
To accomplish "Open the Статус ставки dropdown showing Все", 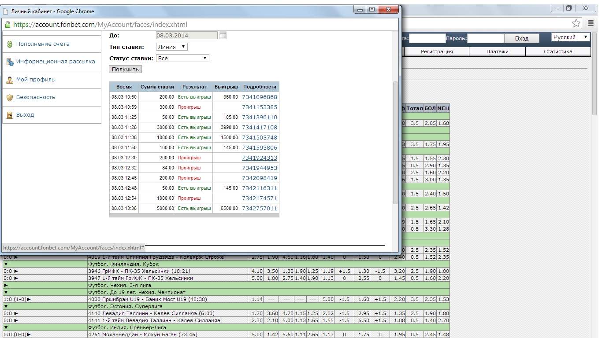I will [x=182, y=58].
